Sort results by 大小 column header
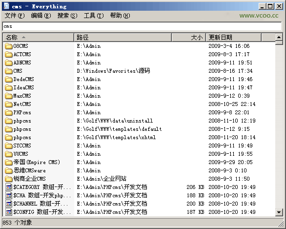Image resolution: width=286 pixels, height=229 pixels. point(188,38)
